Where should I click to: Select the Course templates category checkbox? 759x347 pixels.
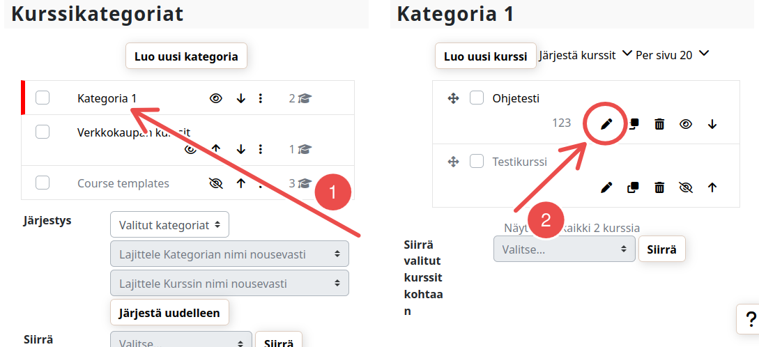[x=43, y=183]
